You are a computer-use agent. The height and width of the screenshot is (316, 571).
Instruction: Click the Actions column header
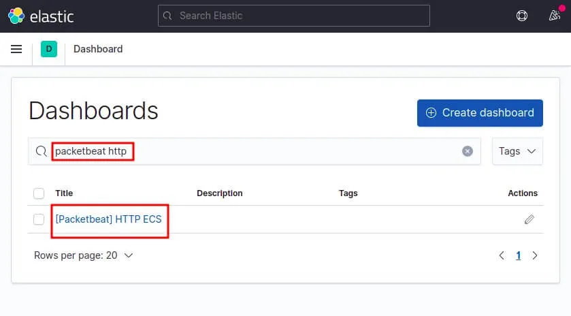523,193
